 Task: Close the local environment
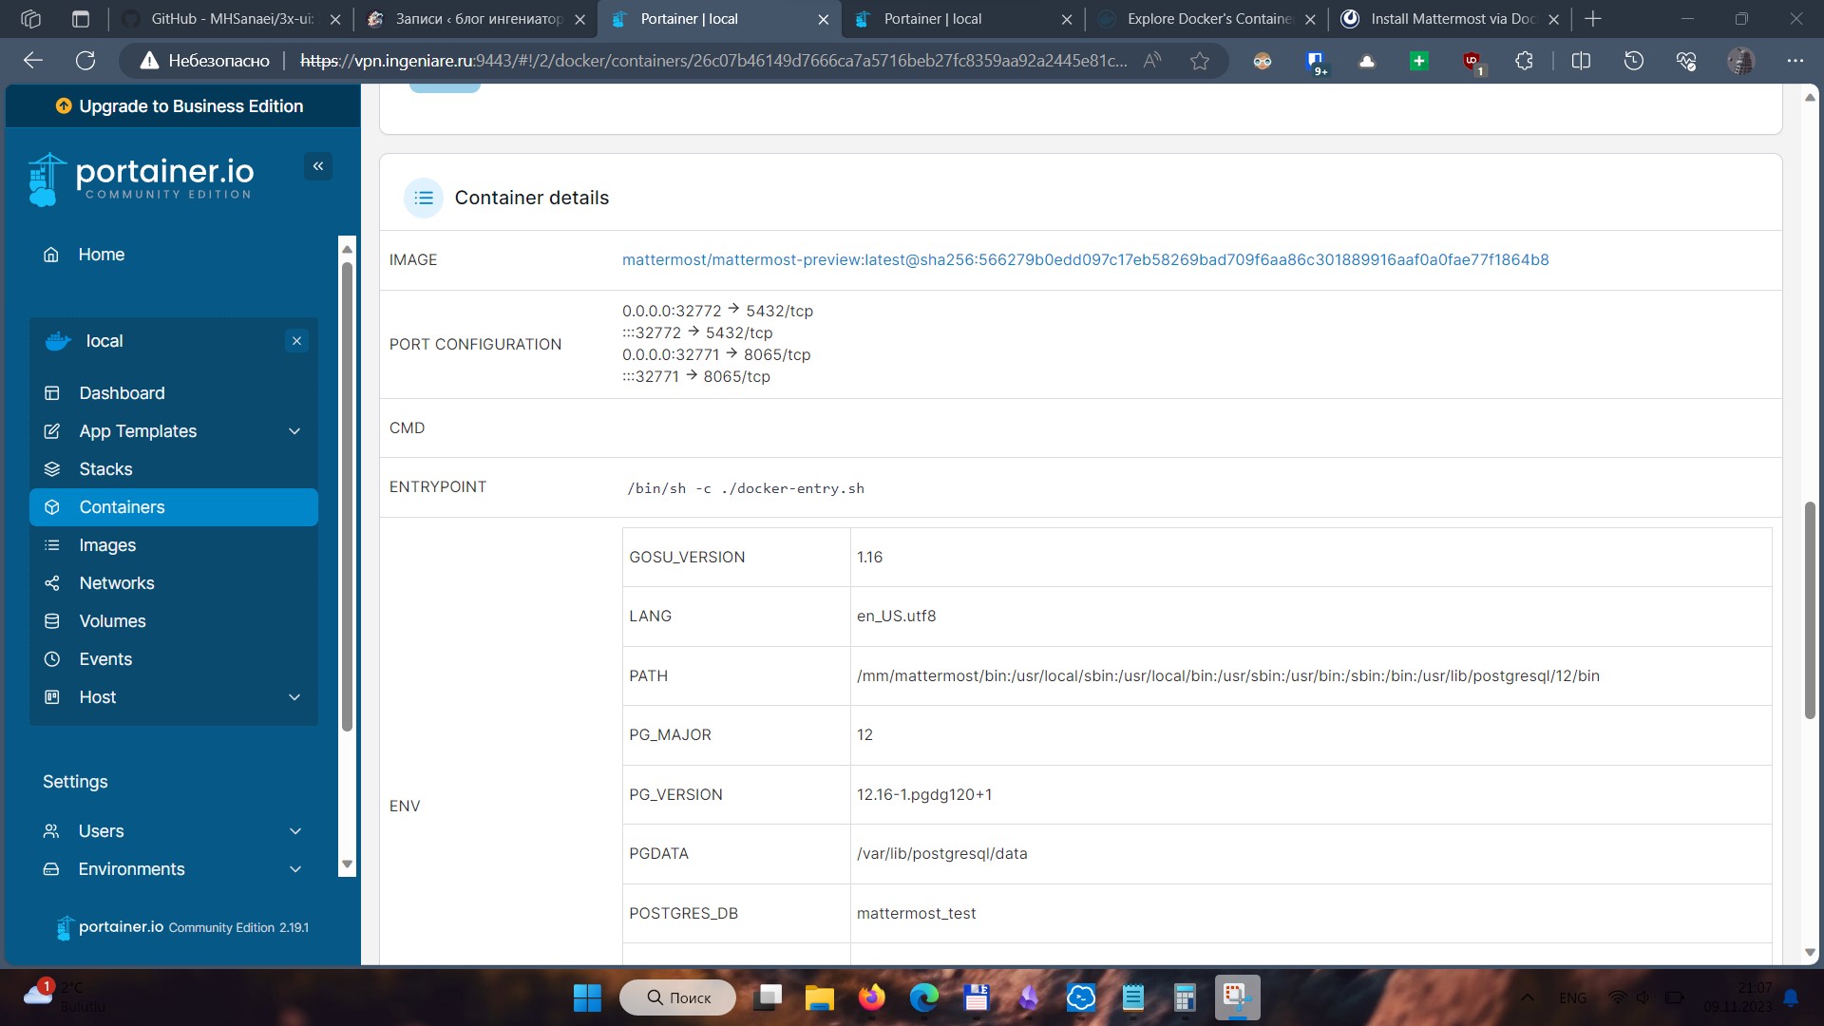tap(296, 341)
